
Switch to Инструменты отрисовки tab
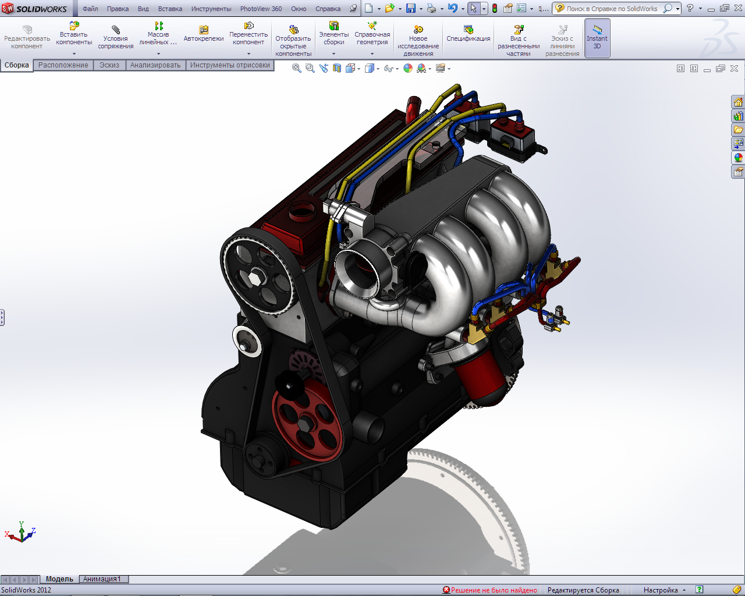(230, 65)
